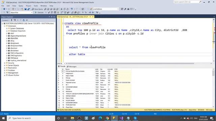Expand the dbprofiler database node
This screenshot has height=121, width=216.
point(7,38)
